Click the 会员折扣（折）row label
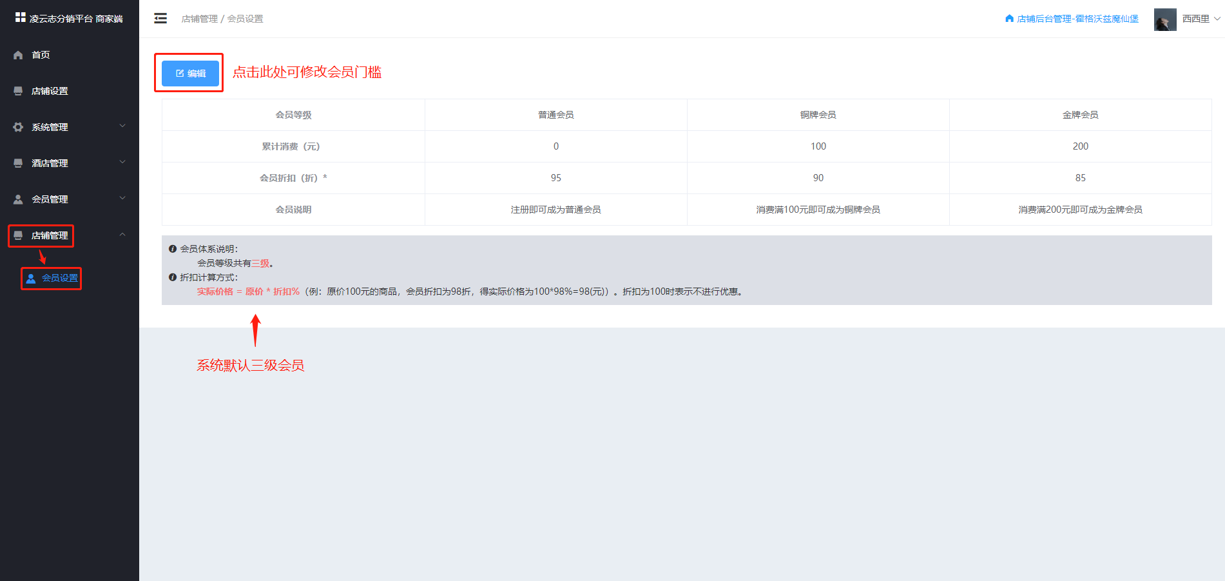Image resolution: width=1225 pixels, height=581 pixels. tap(293, 178)
